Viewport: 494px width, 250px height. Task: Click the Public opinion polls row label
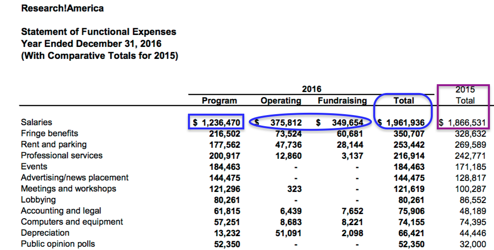click(x=58, y=244)
